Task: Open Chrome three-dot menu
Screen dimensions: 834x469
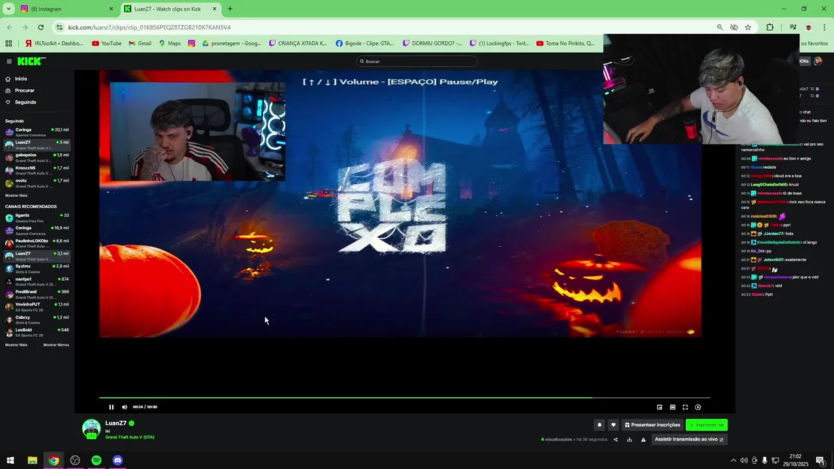Action: [825, 27]
